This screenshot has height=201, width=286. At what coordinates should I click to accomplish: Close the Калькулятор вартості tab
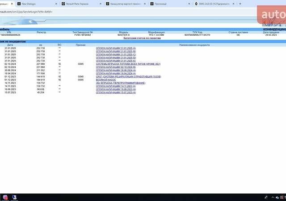[x=145, y=4]
